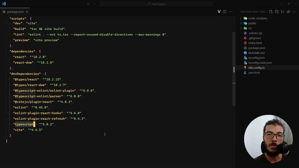This screenshot has width=299, height=168.
Task: Open .eslintrc.cjs file
Action: click(x=255, y=33)
